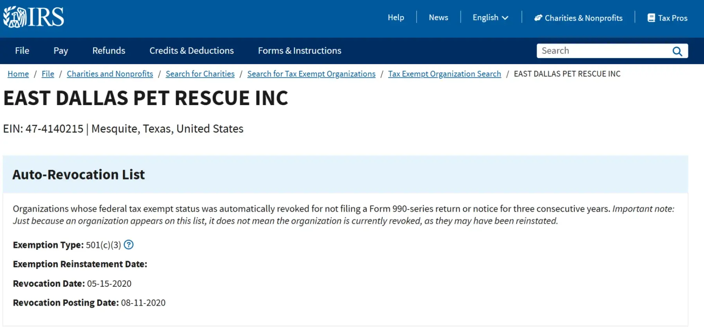Click the File breadcrumb link

pos(48,74)
